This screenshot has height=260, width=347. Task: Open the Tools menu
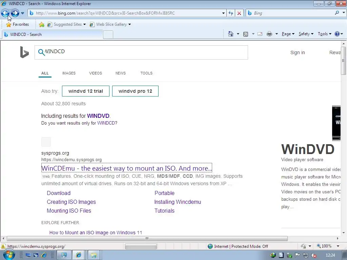coord(324,34)
